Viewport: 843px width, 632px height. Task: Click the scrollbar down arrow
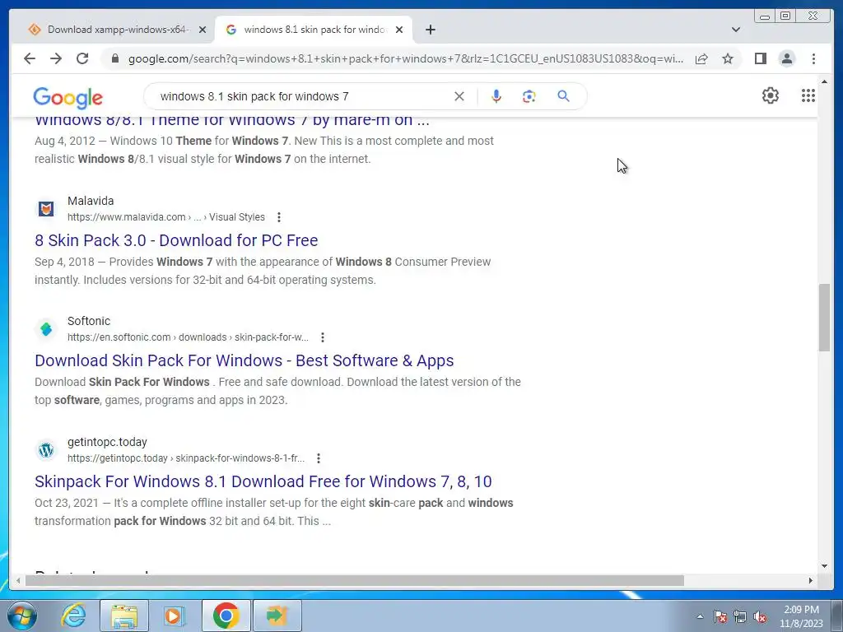coord(824,566)
